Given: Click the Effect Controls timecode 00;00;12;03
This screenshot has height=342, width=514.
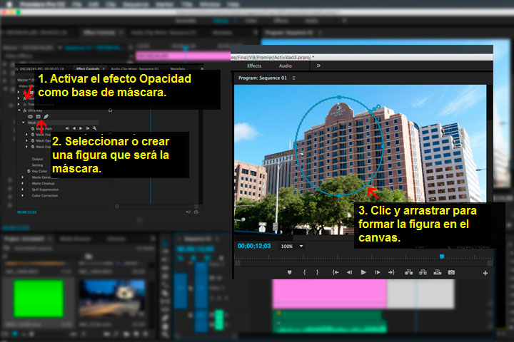Looking at the screenshot, I should (27, 212).
